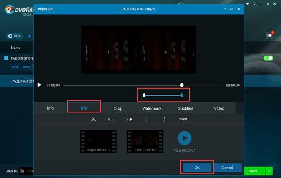Image resolution: width=281 pixels, height=178 pixels.
Task: Click the 00:00:03 current time label
Action: 53,85
